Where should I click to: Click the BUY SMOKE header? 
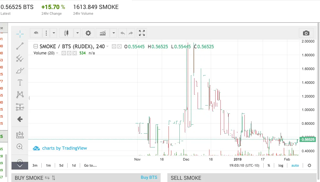pyautogui.click(x=29, y=178)
